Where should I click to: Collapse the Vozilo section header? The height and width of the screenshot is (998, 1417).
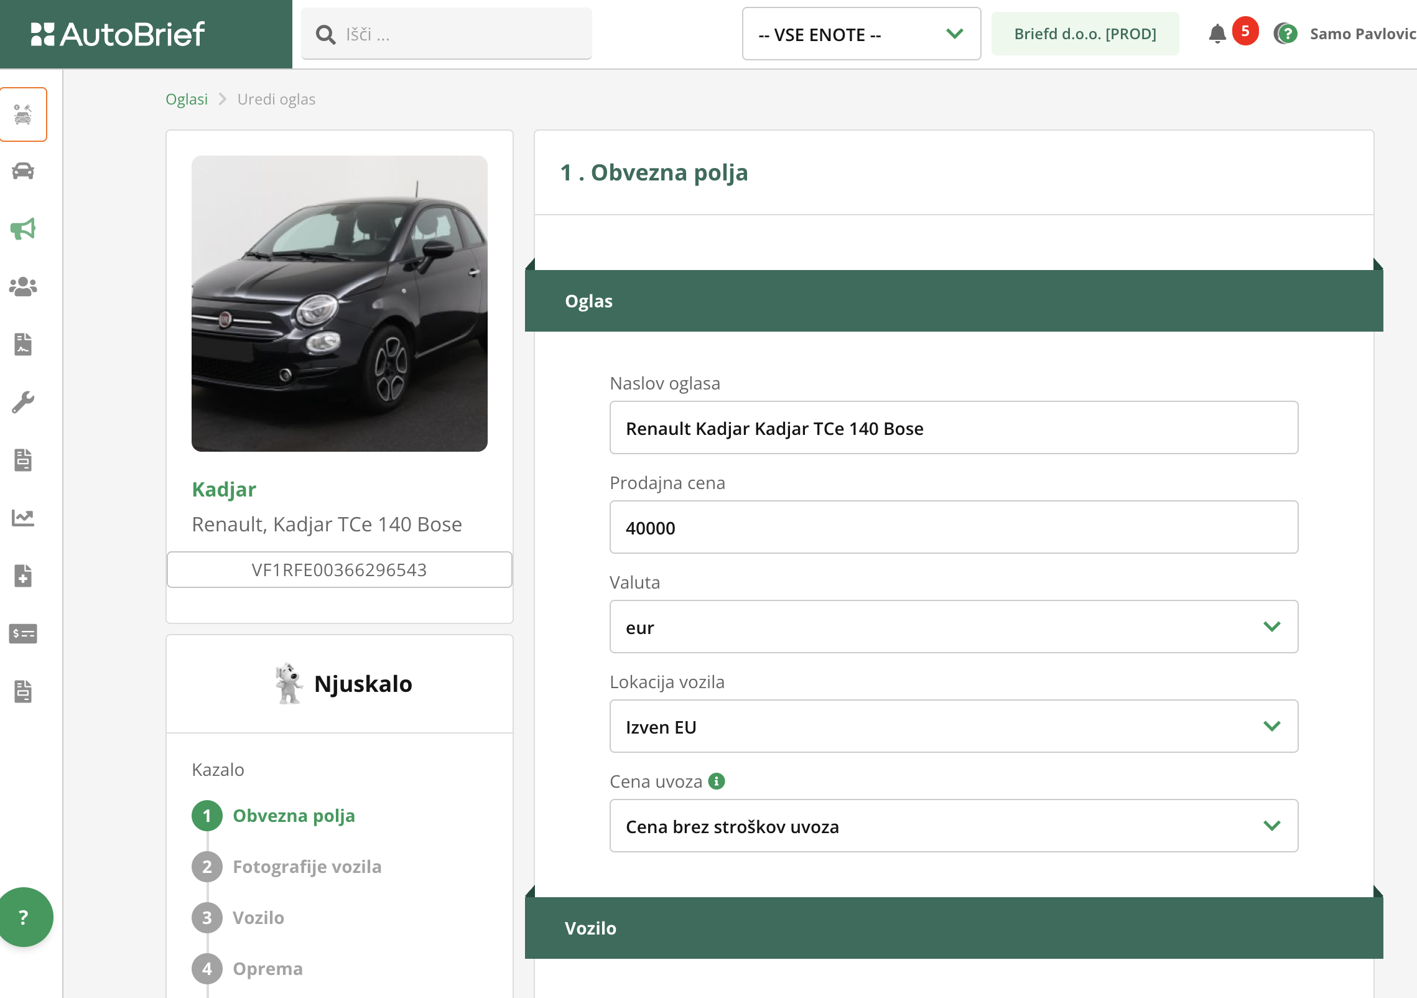[954, 928]
